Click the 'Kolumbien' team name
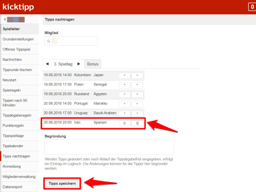256x192 pixels. [x=82, y=75]
